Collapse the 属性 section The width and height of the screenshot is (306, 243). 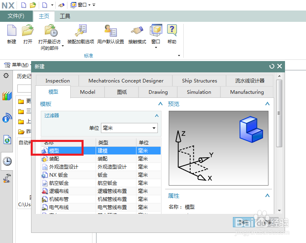pyautogui.click(x=267, y=196)
